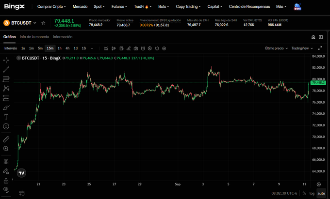
Task: Select the 1s interval
Action: [x=23, y=48]
